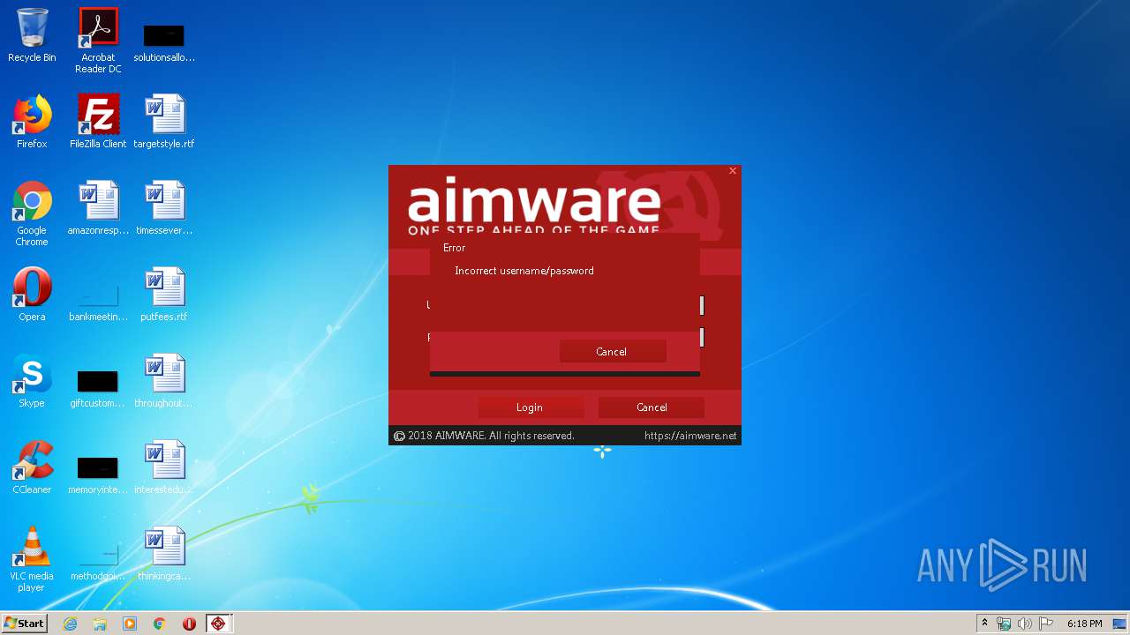Viewport: 1130px width, 635px height.
Task: Launch VLC media player shortcut
Action: coord(32,559)
